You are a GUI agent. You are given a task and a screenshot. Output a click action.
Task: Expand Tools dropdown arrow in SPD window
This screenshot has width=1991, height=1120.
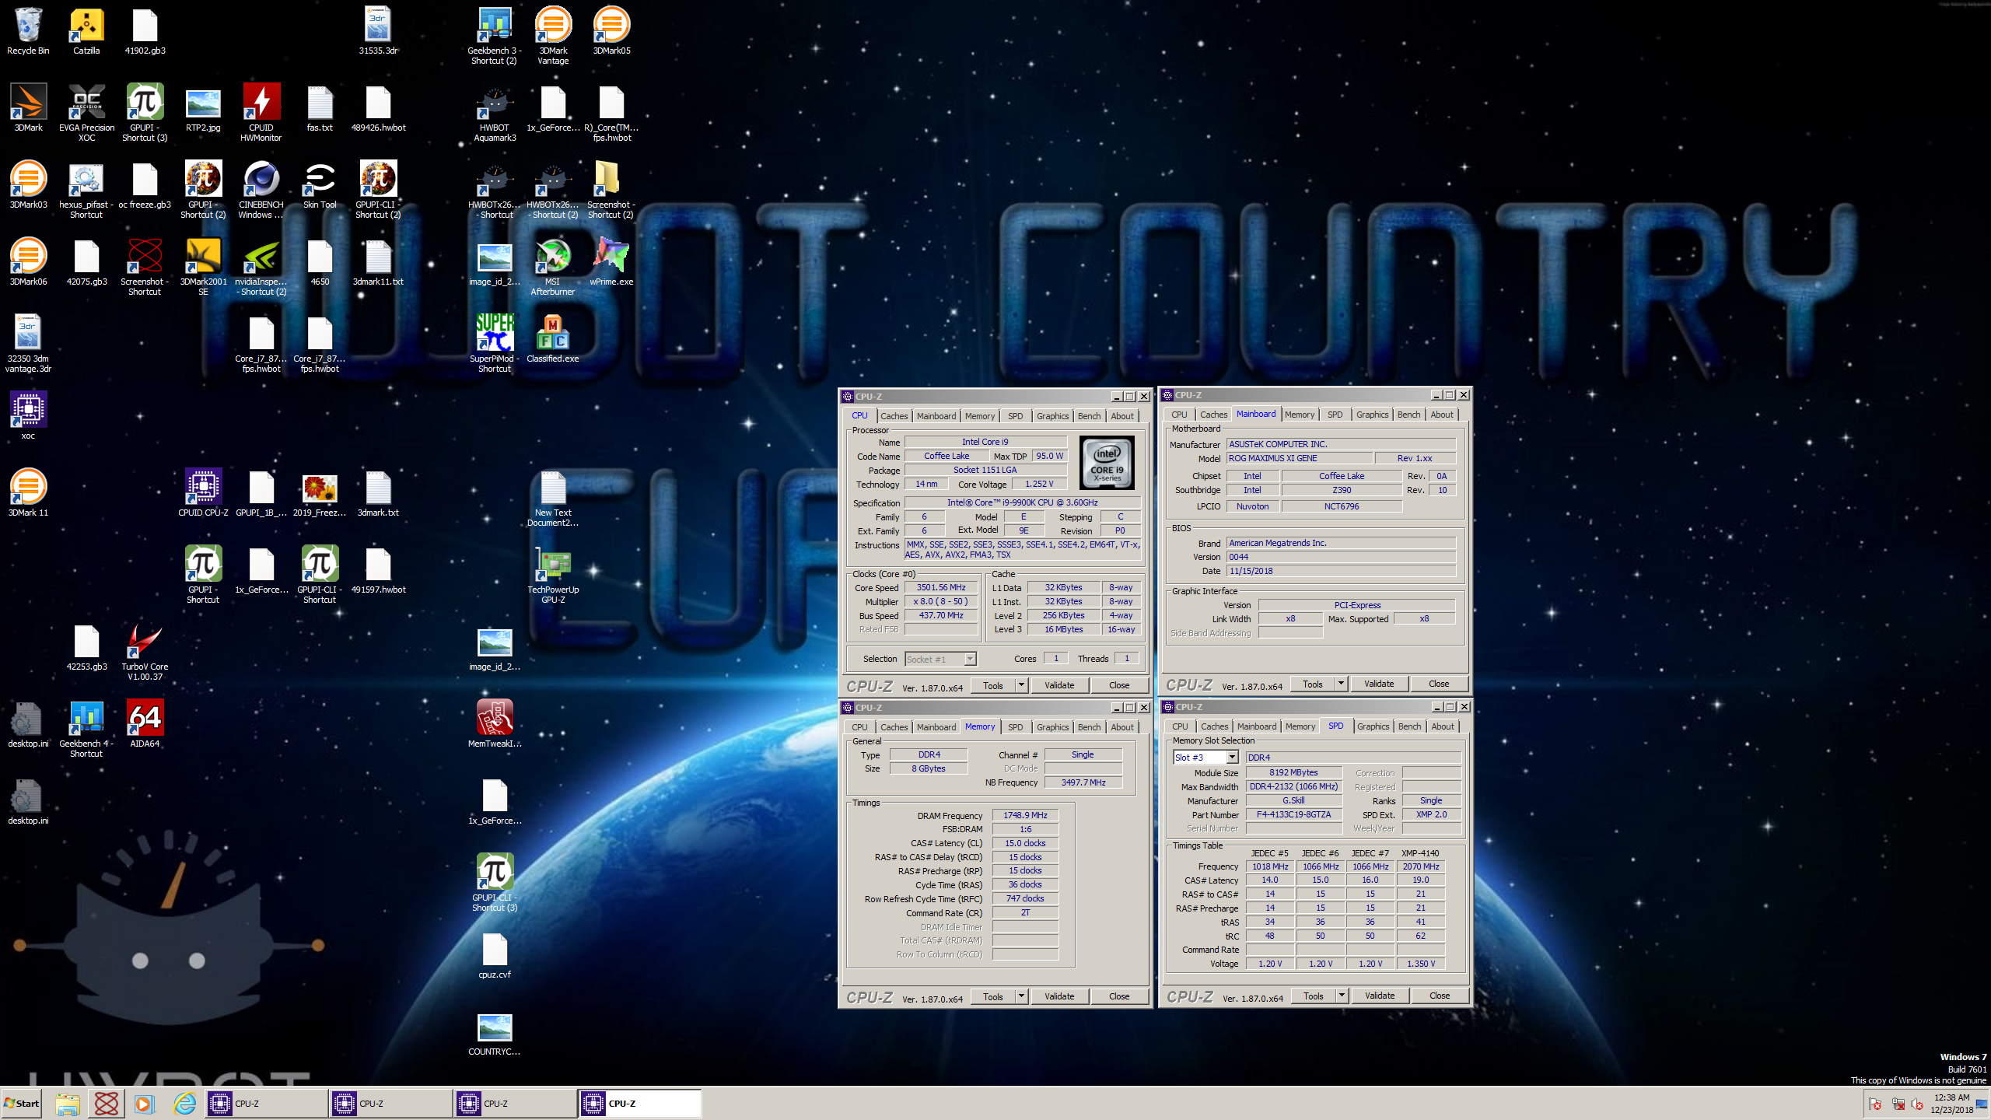[x=1342, y=996]
